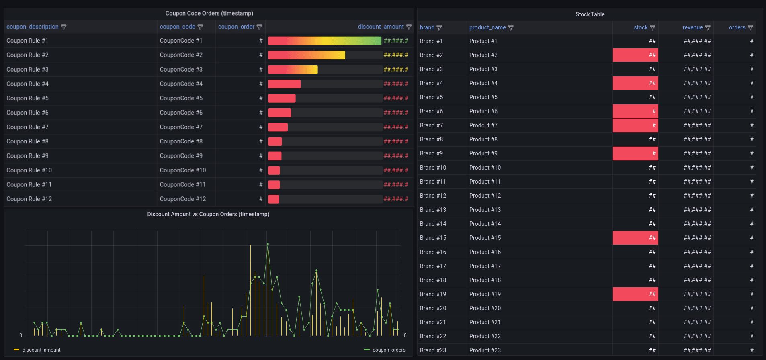The image size is (766, 360).
Task: Open coupon_order column filter funnel
Action: (x=259, y=27)
